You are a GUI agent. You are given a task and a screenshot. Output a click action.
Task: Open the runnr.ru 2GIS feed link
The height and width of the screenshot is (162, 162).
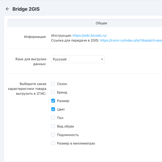(x=131, y=40)
